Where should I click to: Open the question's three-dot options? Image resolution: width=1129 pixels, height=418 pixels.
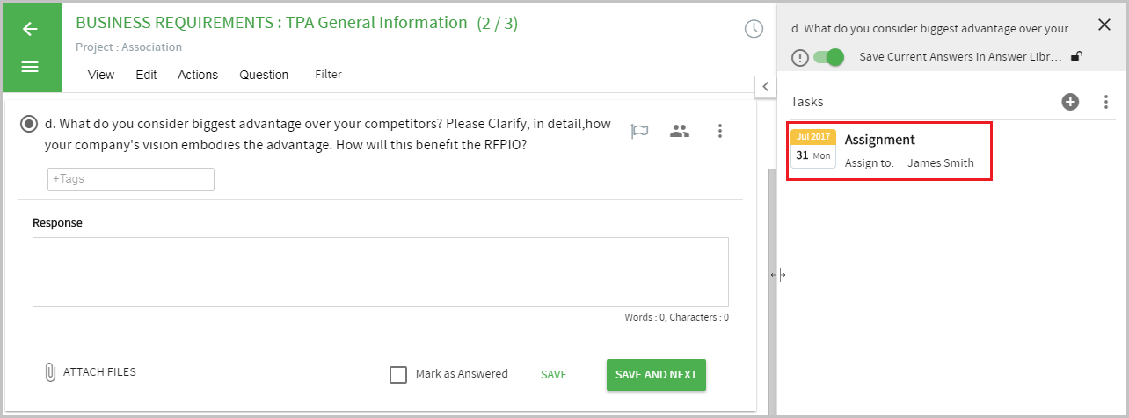click(720, 132)
